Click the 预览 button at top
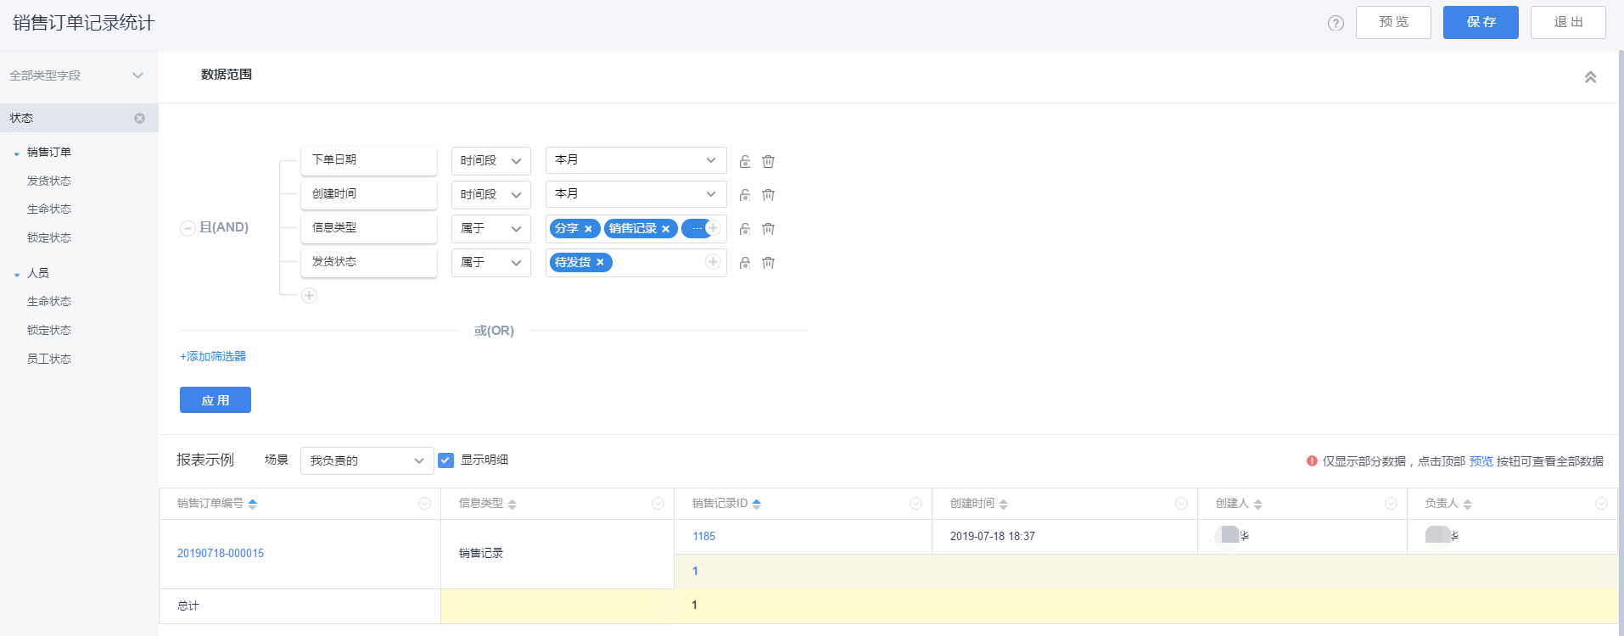The width and height of the screenshot is (1624, 636). coord(1393,22)
